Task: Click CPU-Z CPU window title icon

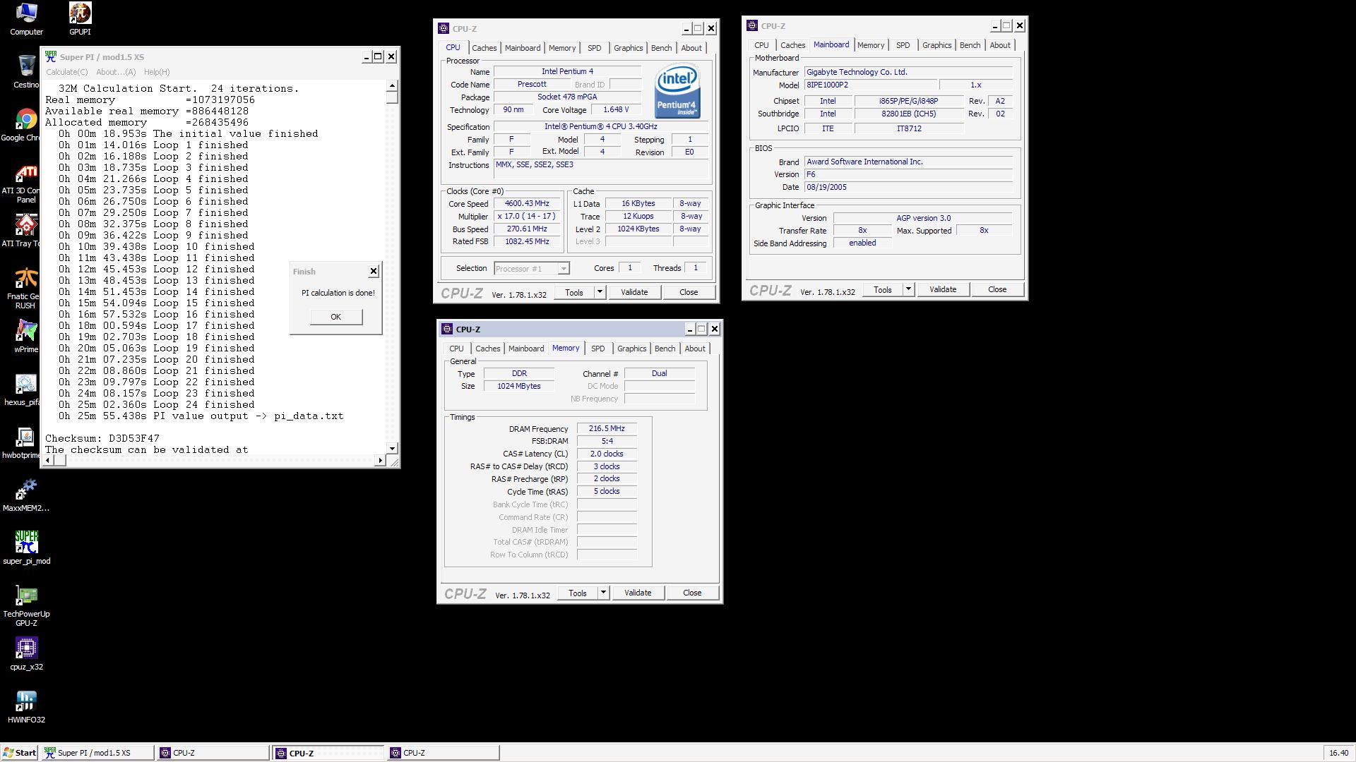Action: coord(444,28)
